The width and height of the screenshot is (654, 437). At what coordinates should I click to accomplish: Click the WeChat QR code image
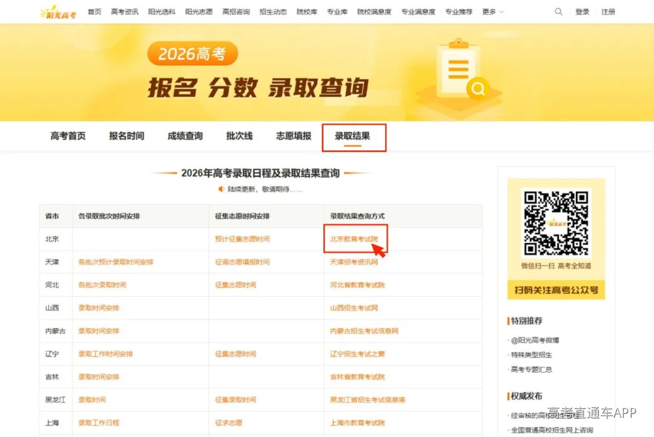coord(556,223)
